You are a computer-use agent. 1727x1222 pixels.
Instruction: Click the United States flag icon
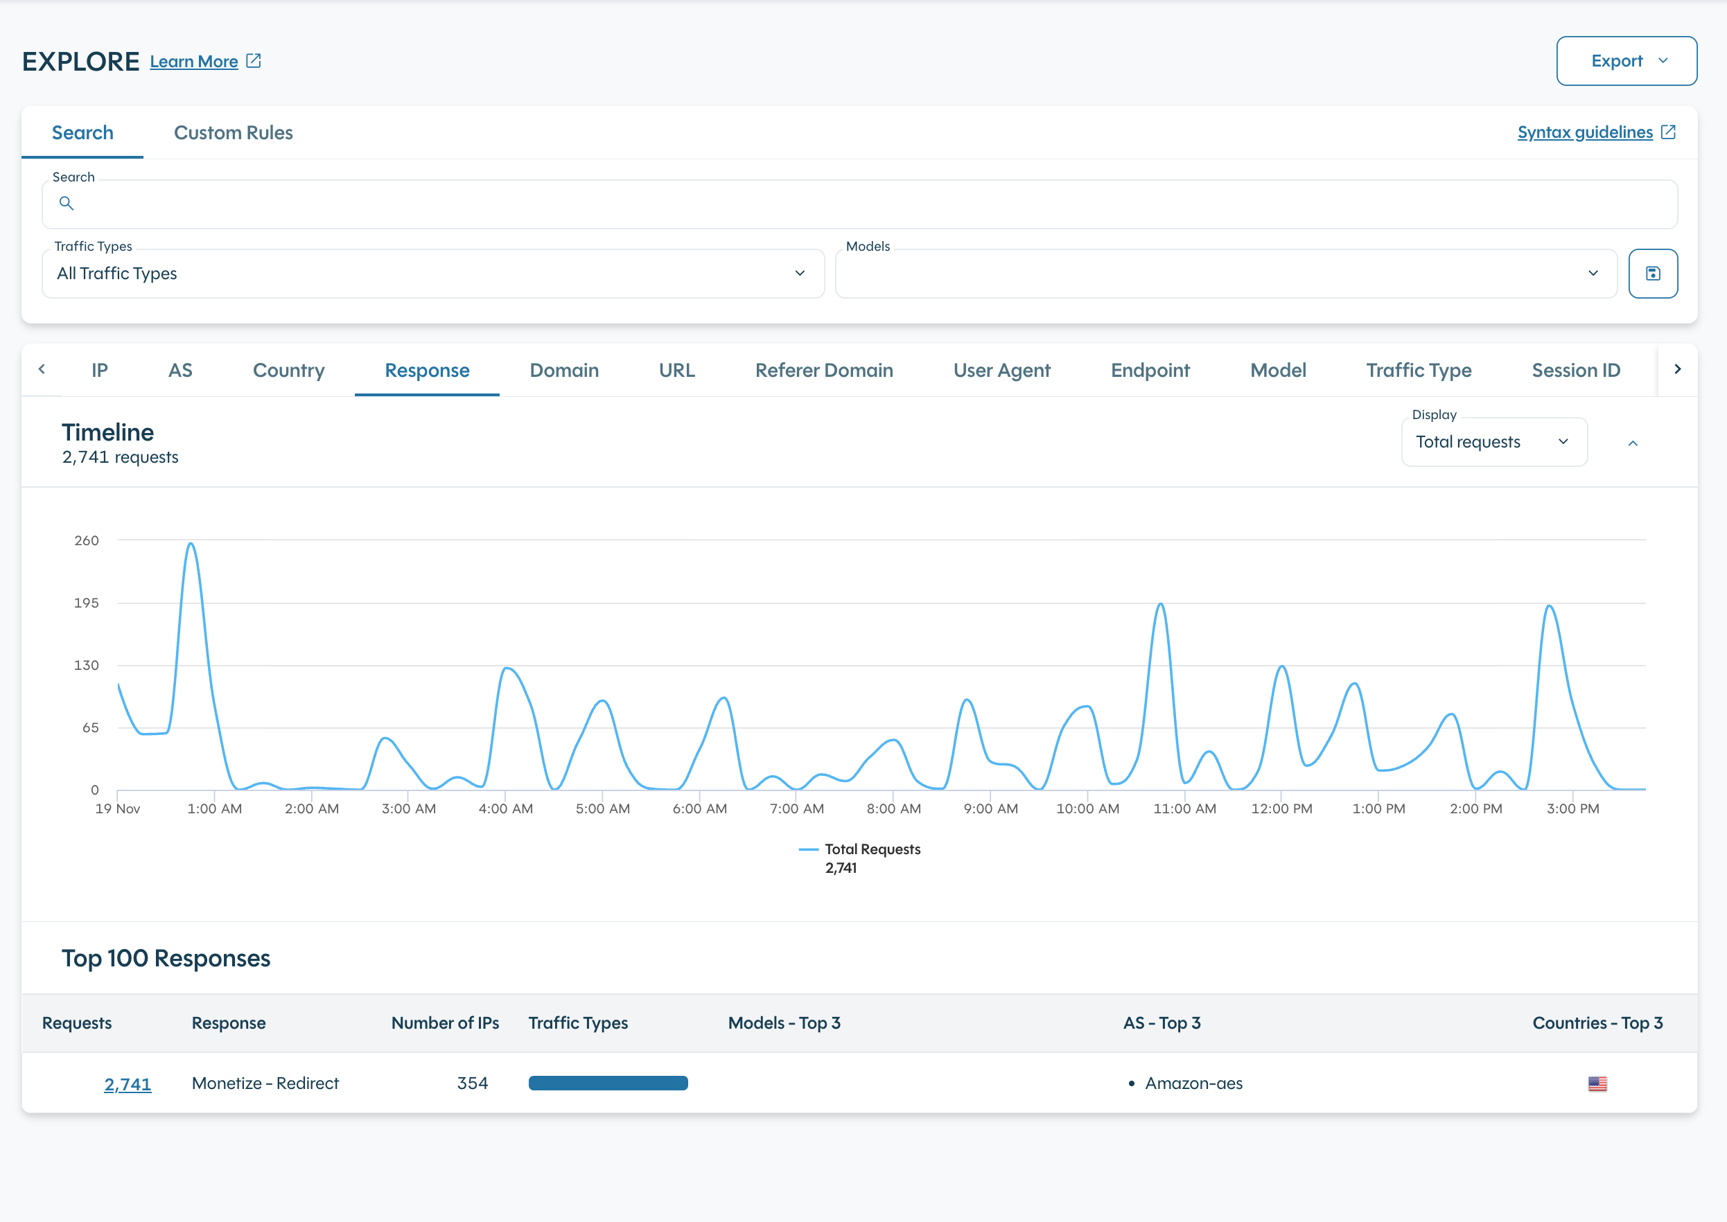pyautogui.click(x=1597, y=1083)
